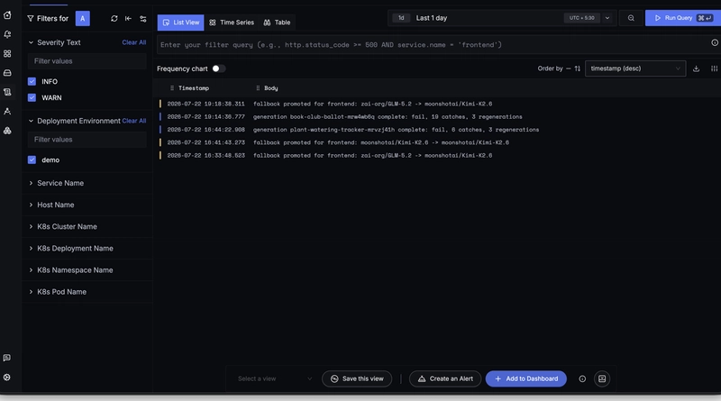Switch to the Time Series tab
The height and width of the screenshot is (401, 721).
(x=232, y=22)
